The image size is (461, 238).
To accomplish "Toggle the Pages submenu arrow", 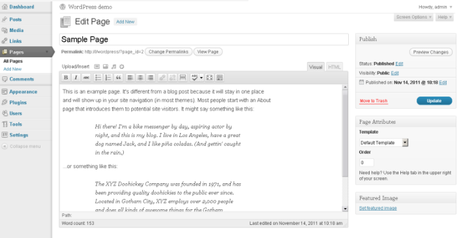I will click(x=47, y=52).
